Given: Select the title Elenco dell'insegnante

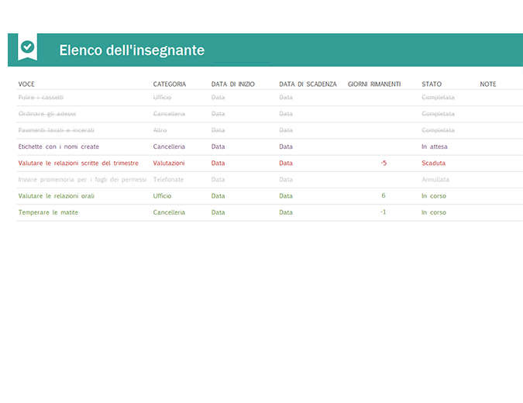Looking at the screenshot, I should point(132,50).
